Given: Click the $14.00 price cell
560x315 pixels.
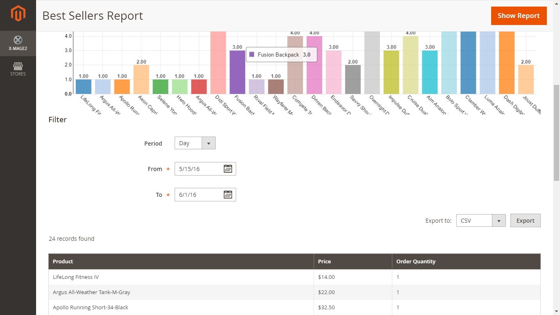Looking at the screenshot, I should (x=353, y=277).
